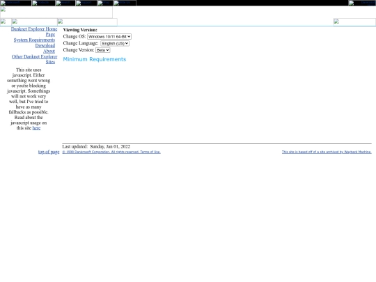The image size is (376, 282).
Task: Open the Change Version dropdown showing Beta
Action: [103, 50]
